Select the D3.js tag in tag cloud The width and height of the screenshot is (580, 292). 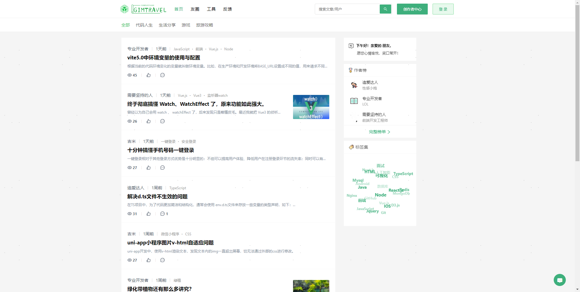pos(395,205)
